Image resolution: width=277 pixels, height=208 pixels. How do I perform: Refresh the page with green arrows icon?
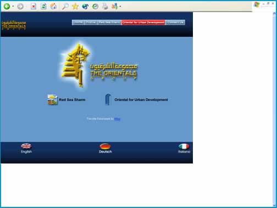(43, 7)
